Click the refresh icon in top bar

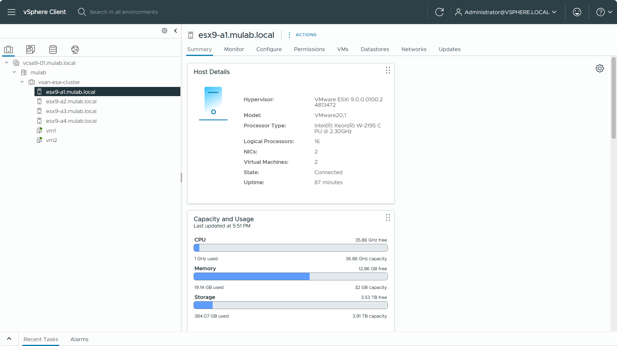(439, 12)
